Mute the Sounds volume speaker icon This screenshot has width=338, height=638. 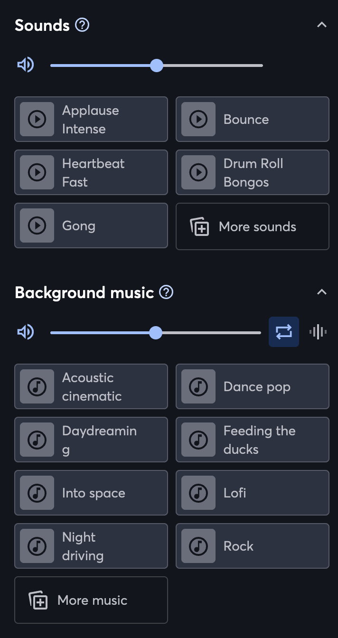(x=26, y=65)
